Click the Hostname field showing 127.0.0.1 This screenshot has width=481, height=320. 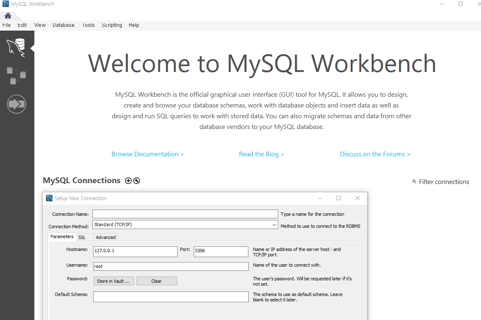click(135, 252)
